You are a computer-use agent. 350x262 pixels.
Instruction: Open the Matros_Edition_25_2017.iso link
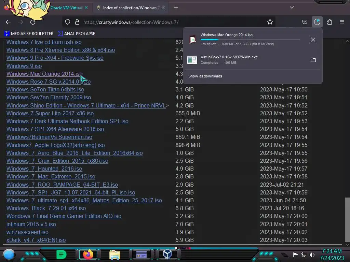tap(84, 201)
